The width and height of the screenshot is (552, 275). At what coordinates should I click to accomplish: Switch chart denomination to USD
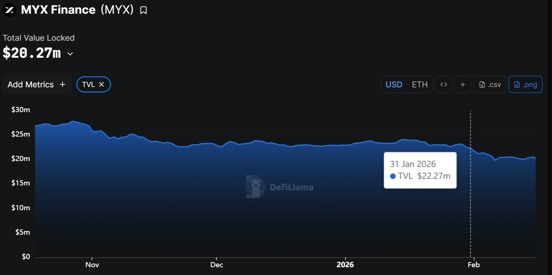click(x=394, y=84)
